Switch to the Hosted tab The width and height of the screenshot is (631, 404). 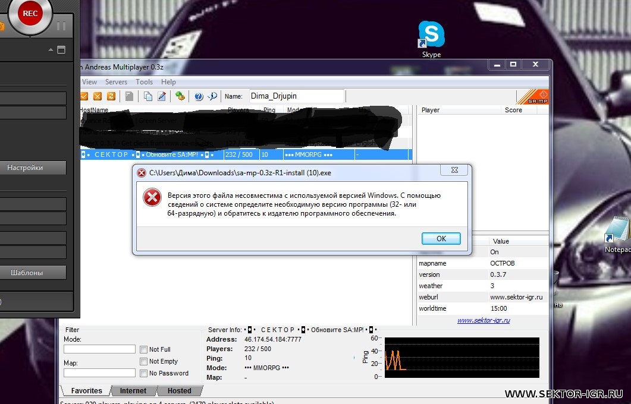[180, 391]
